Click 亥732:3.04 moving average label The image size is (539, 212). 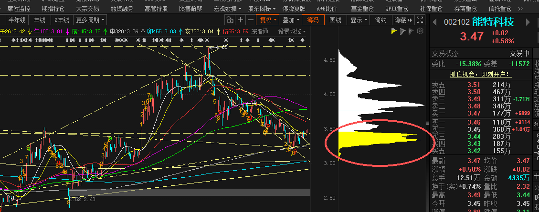(200, 31)
